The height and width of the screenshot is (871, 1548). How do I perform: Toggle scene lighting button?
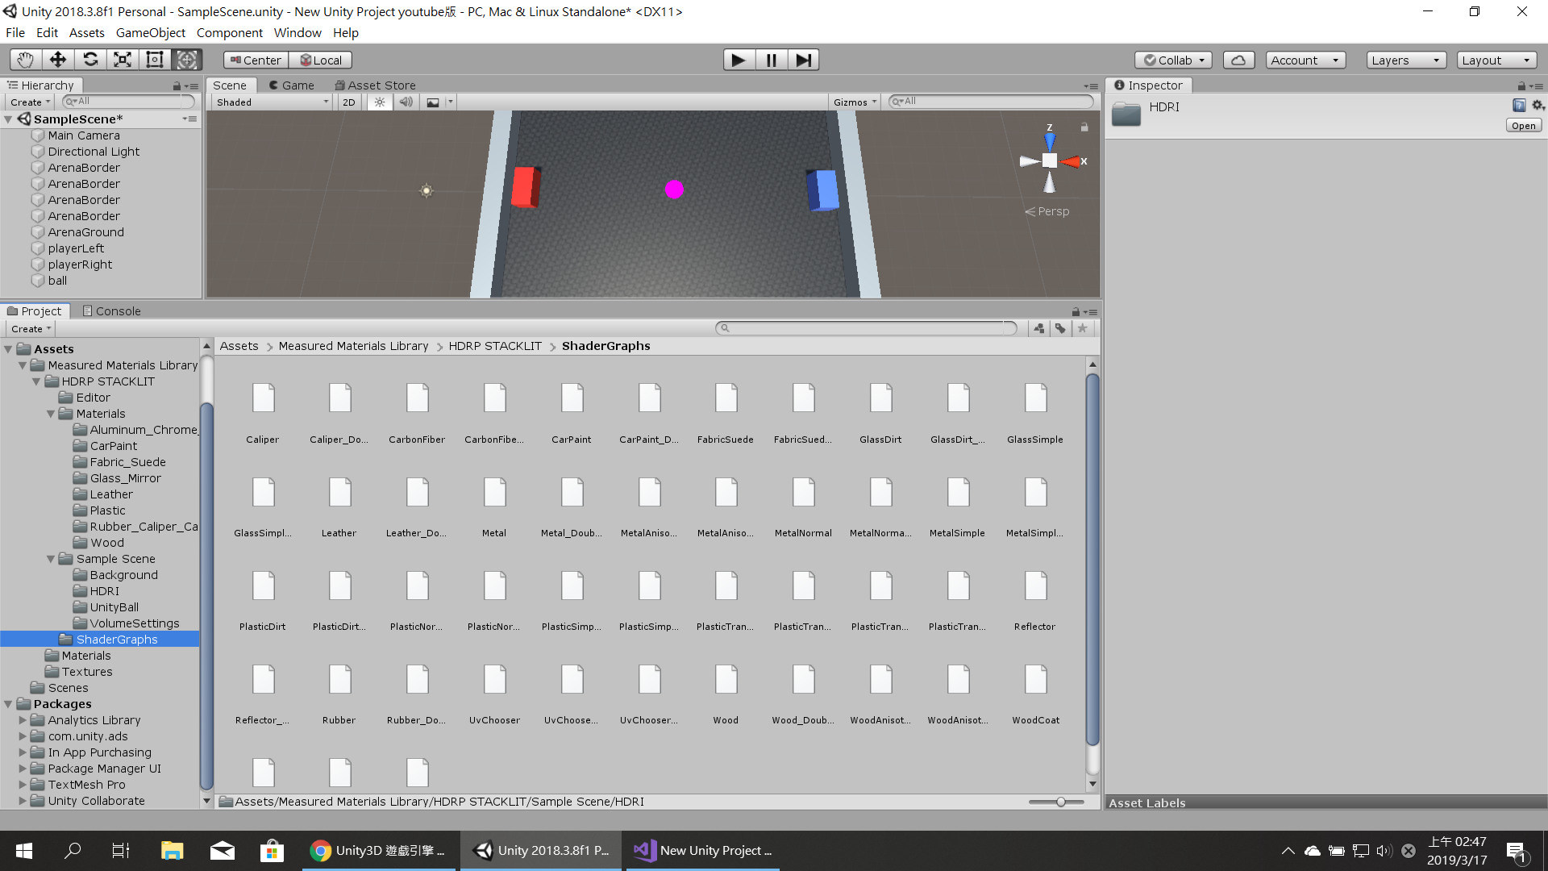coord(380,102)
